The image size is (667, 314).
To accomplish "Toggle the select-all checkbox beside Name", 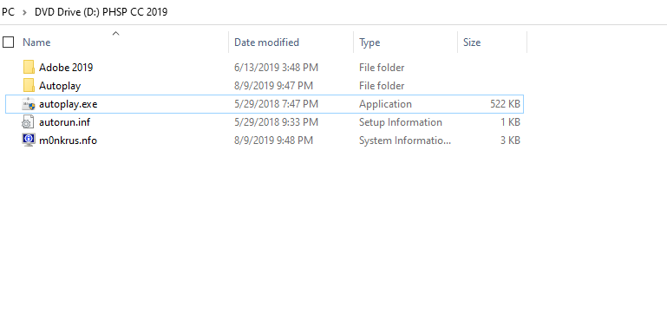I will click(x=8, y=43).
